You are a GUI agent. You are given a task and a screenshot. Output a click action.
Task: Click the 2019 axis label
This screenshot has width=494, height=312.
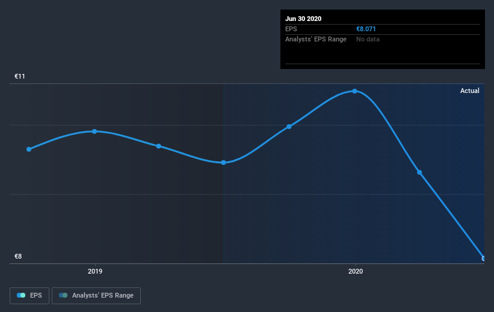click(95, 271)
